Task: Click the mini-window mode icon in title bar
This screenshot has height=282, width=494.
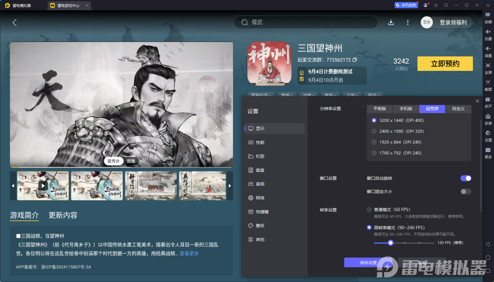Action: [x=446, y=5]
